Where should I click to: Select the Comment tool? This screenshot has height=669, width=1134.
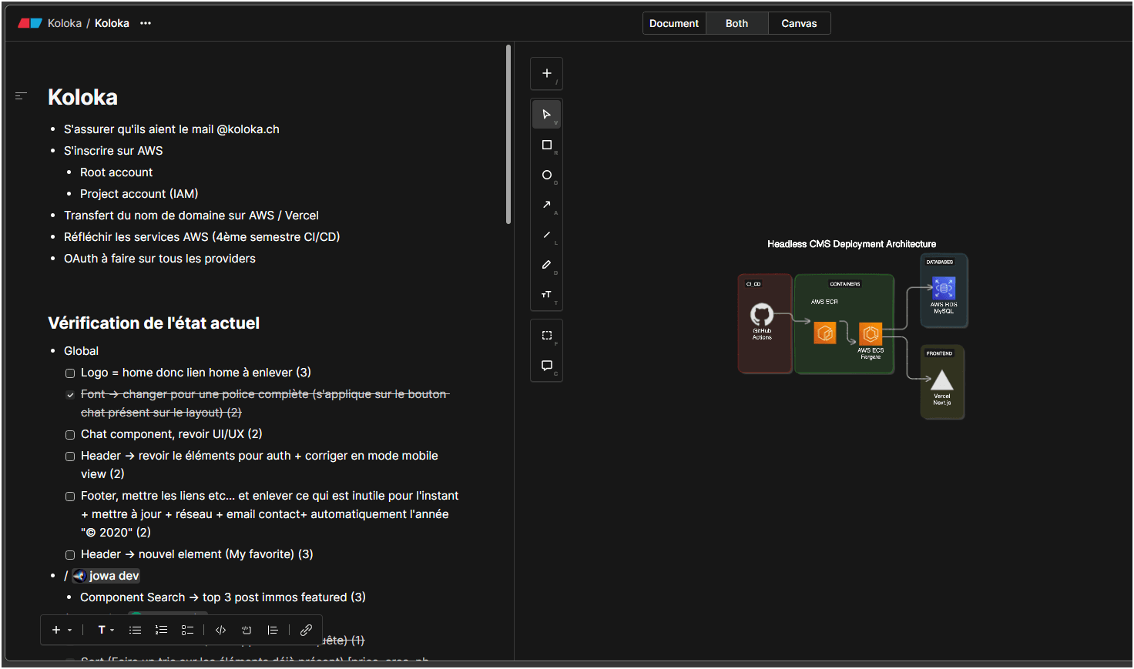[546, 365]
